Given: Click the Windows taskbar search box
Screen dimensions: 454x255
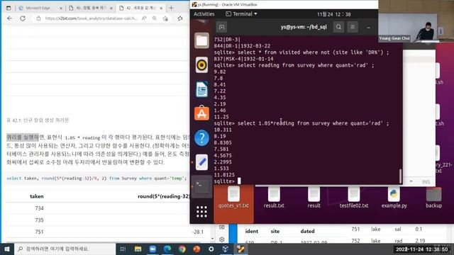Looking at the screenshot, I should coord(65,249).
